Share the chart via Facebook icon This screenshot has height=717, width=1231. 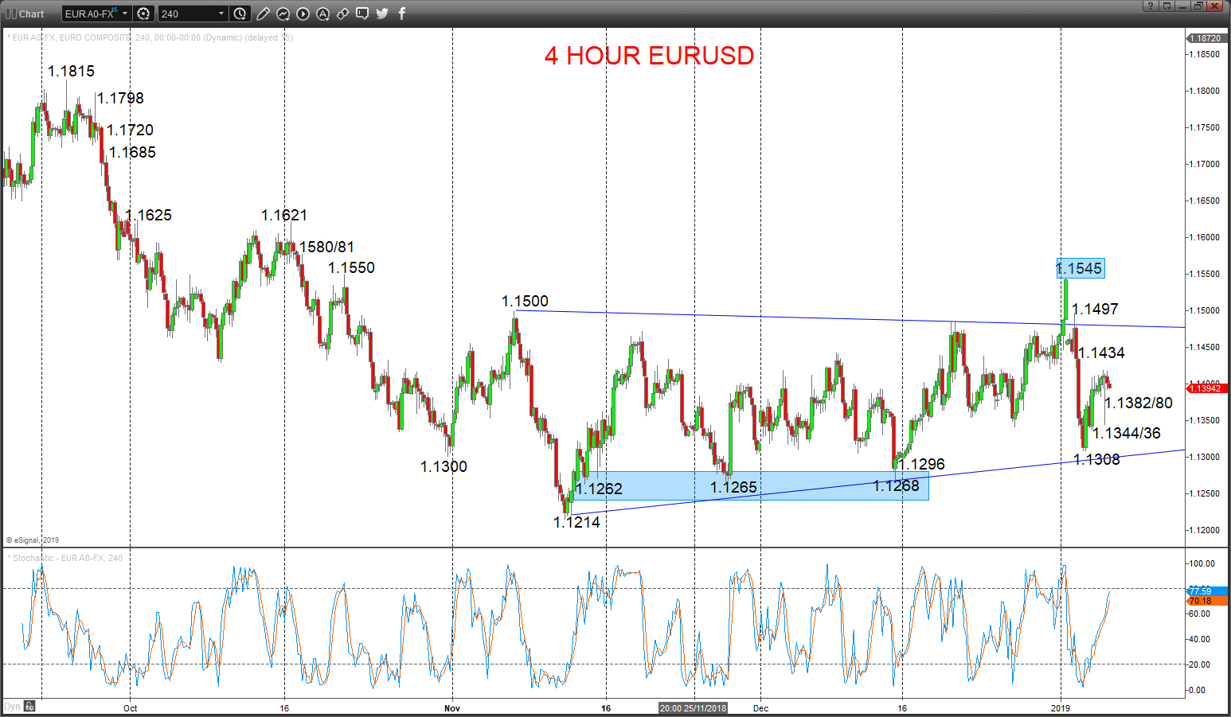402,14
